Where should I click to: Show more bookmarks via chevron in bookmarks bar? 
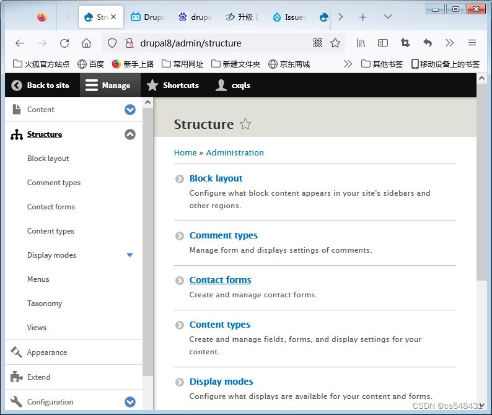(348, 64)
